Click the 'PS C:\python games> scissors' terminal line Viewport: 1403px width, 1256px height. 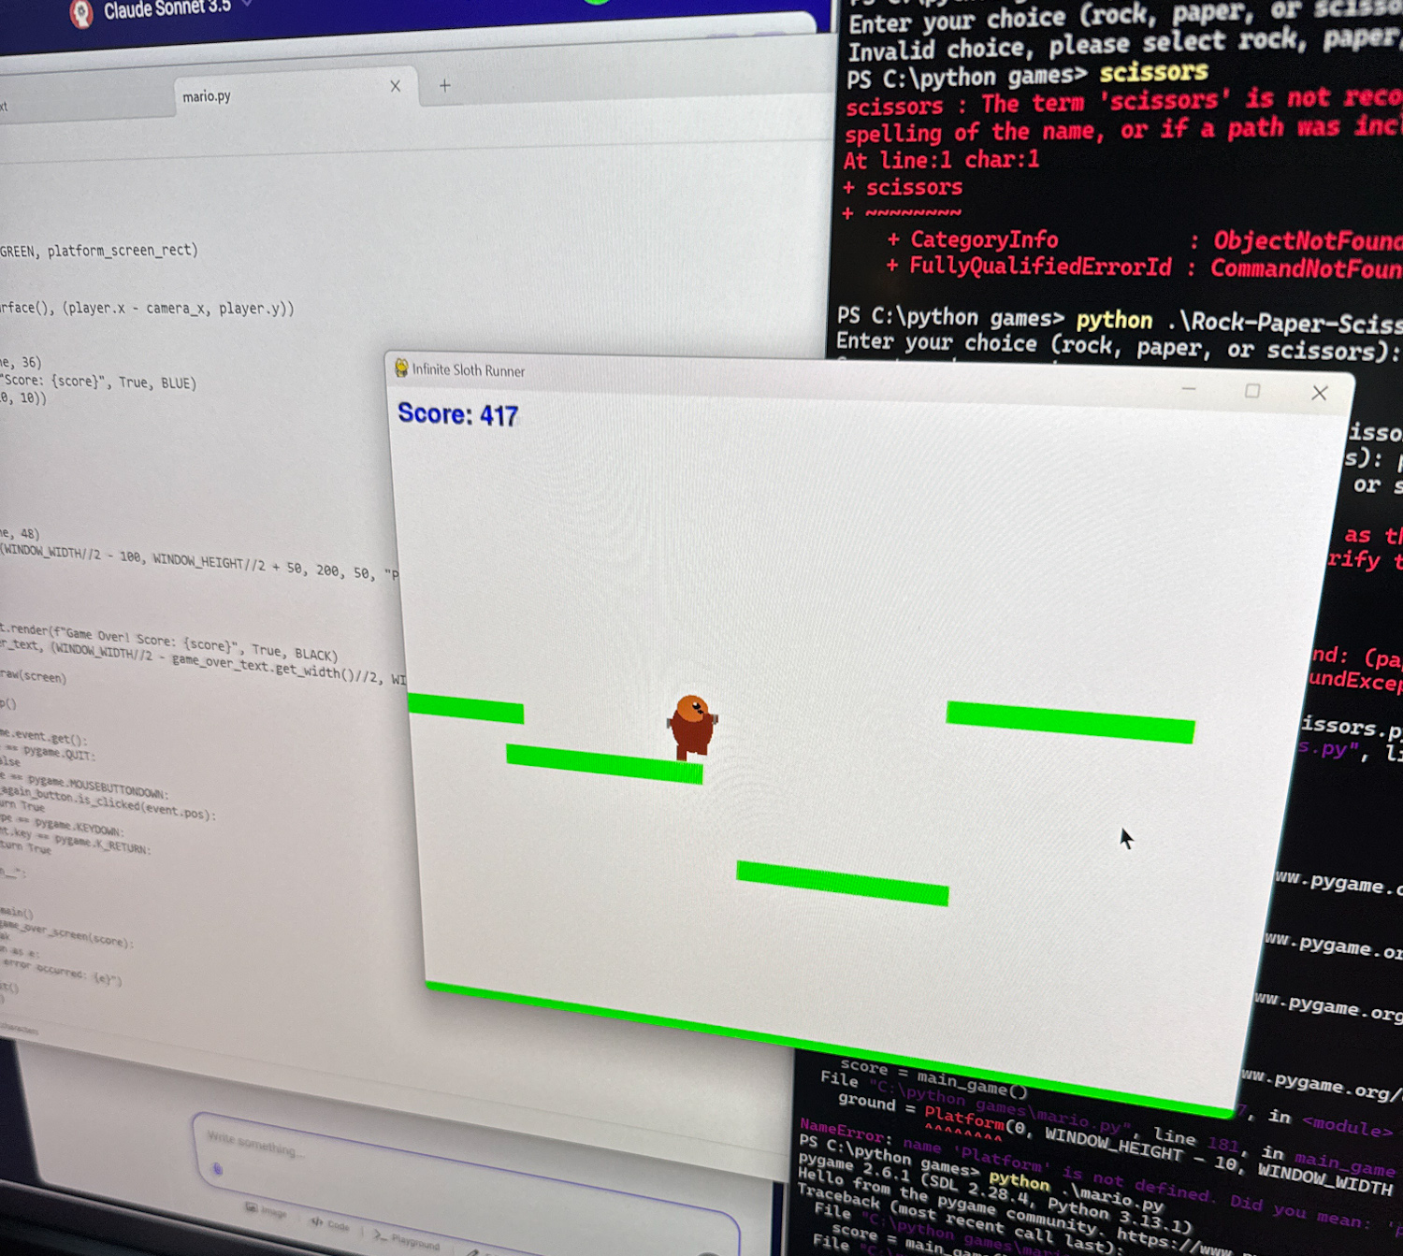click(1027, 75)
